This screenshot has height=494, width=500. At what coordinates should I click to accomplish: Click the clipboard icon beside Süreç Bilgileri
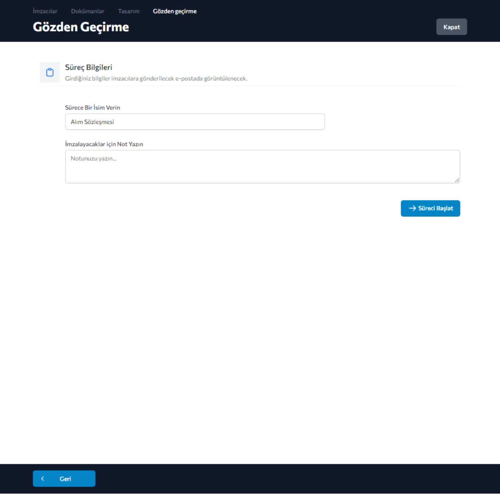[x=50, y=73]
